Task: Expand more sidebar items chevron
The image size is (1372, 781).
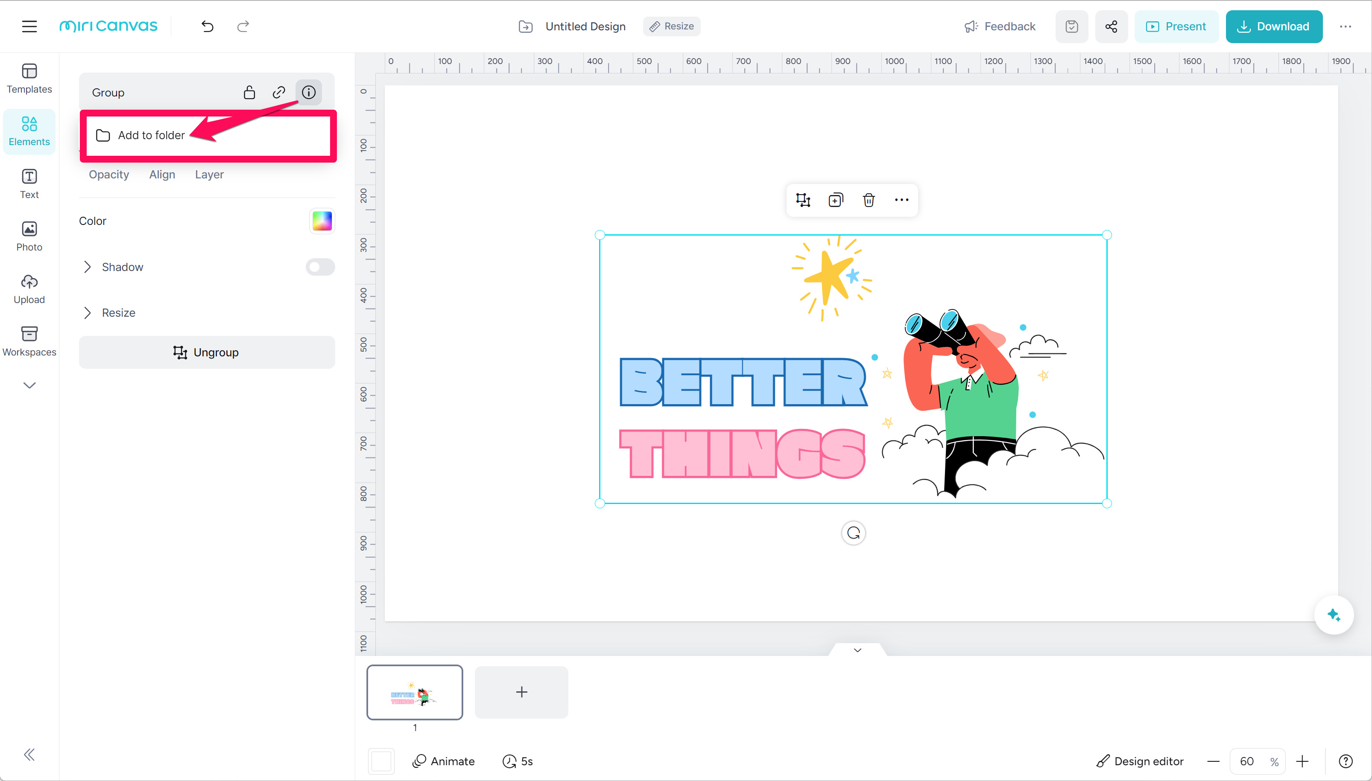Action: click(29, 385)
